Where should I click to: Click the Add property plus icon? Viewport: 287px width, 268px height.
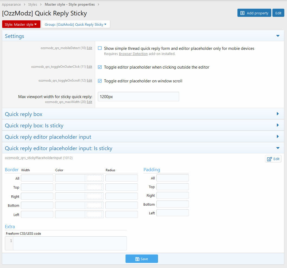[x=242, y=13]
